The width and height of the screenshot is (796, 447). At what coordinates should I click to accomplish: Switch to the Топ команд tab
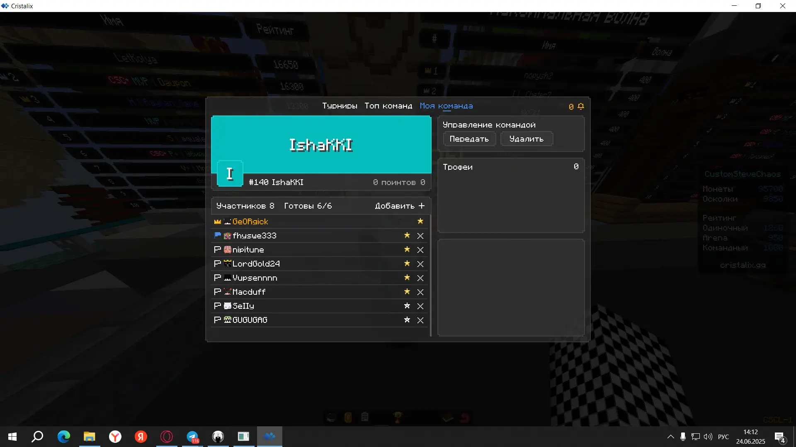(x=388, y=106)
